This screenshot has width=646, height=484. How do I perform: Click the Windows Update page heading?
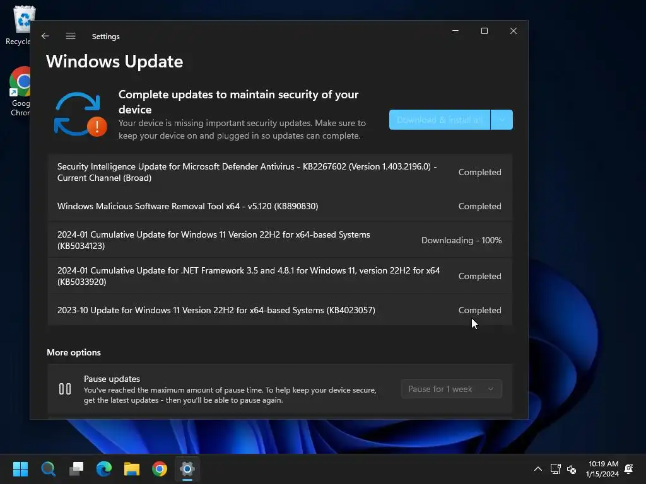tap(115, 61)
